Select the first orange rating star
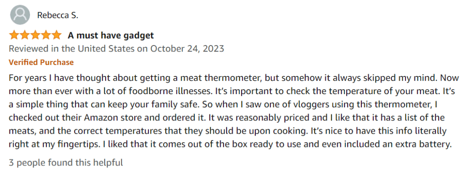 (14, 35)
